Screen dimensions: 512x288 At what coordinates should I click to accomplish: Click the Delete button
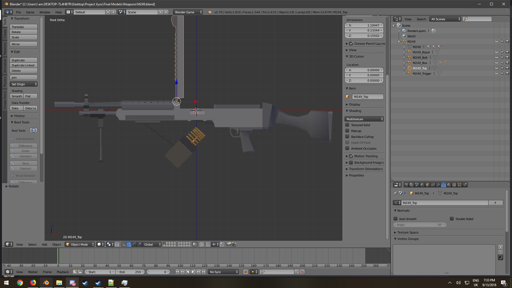pos(24,71)
